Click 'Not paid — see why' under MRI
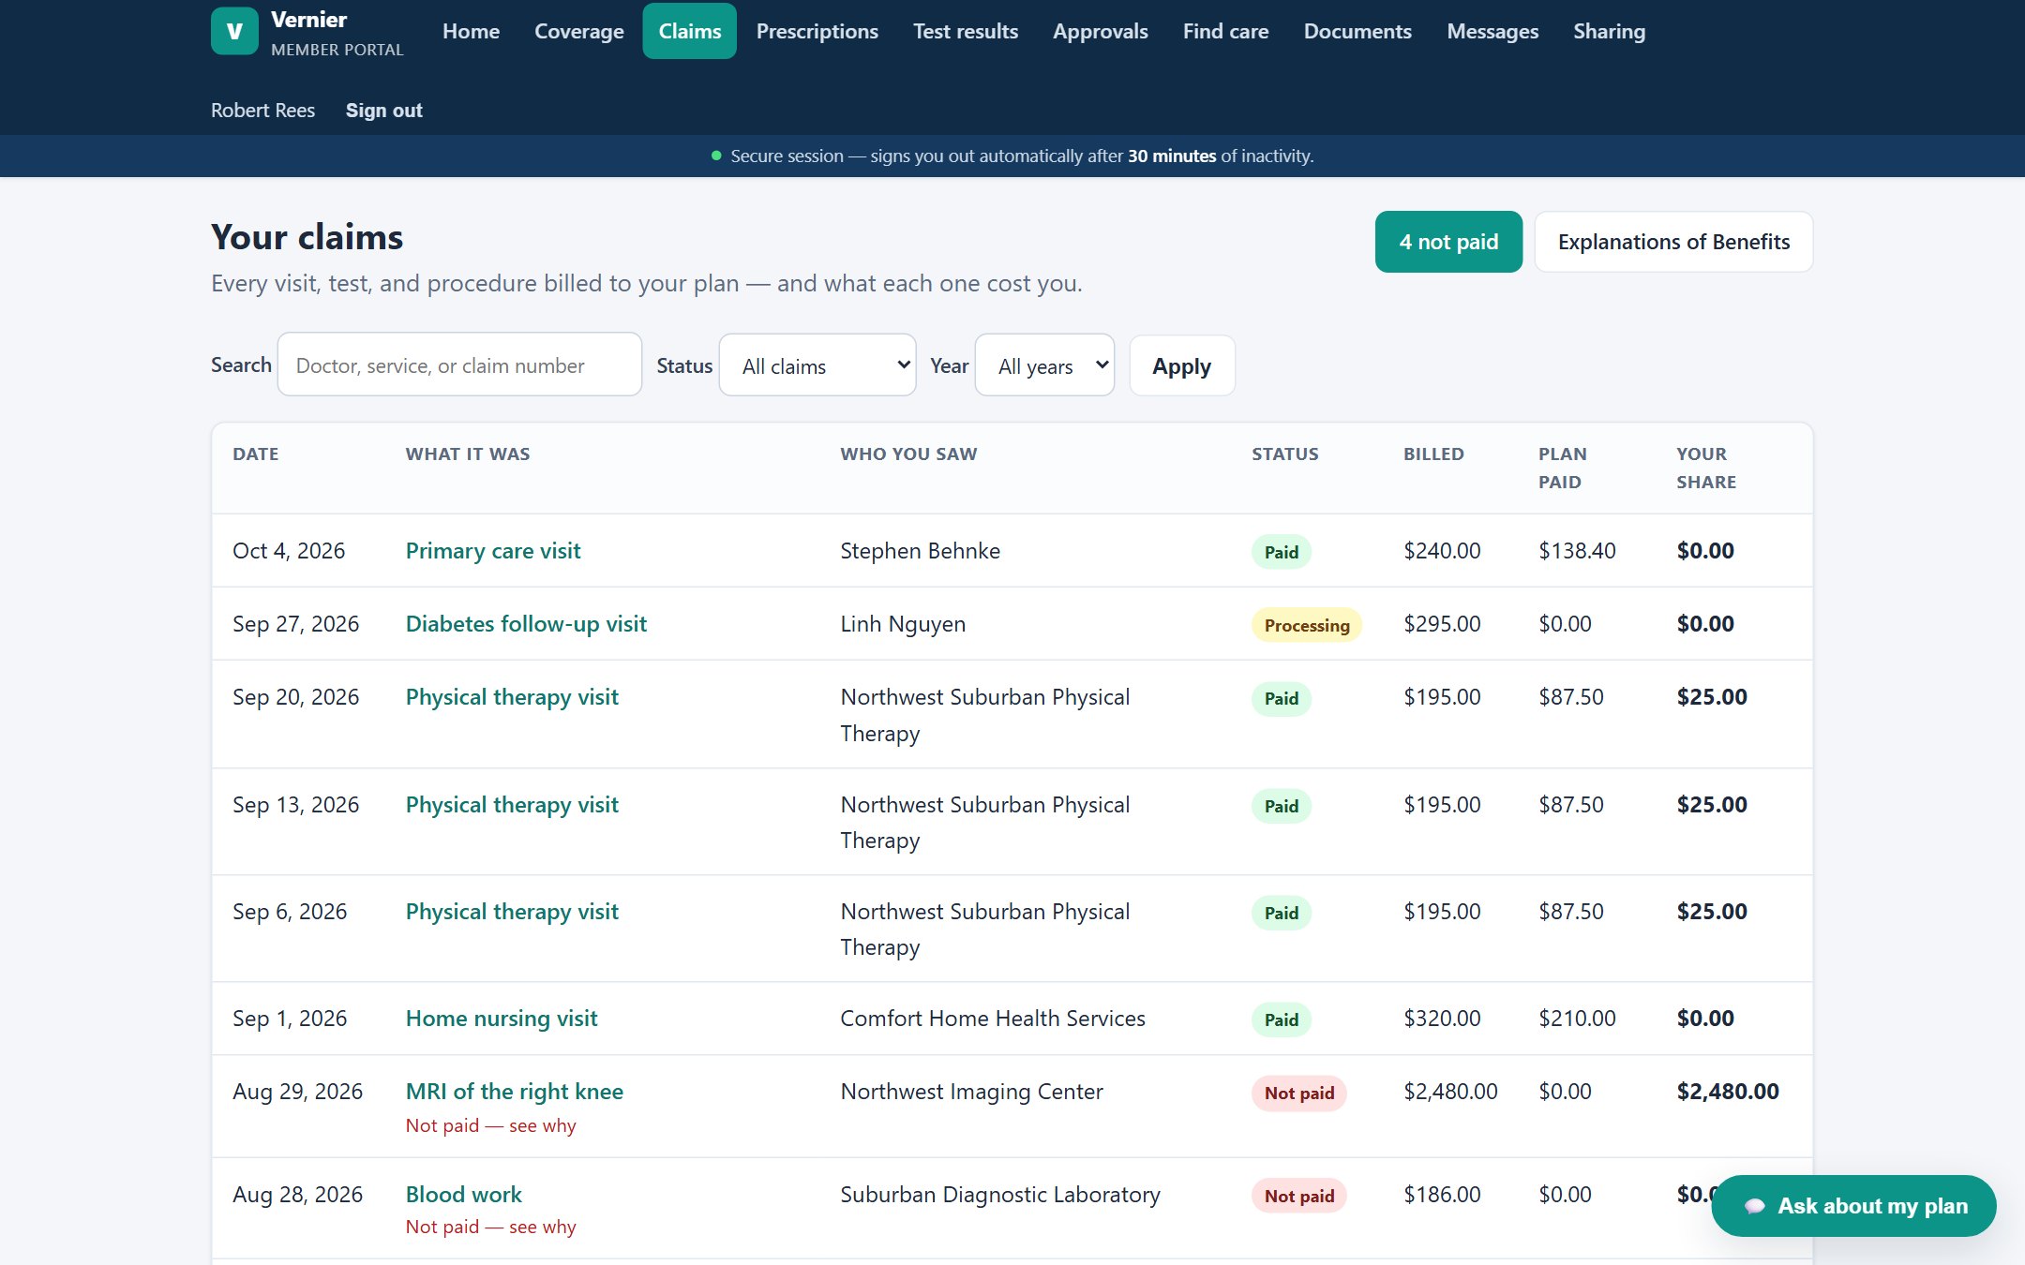Image resolution: width=2025 pixels, height=1265 pixels. (x=490, y=1125)
